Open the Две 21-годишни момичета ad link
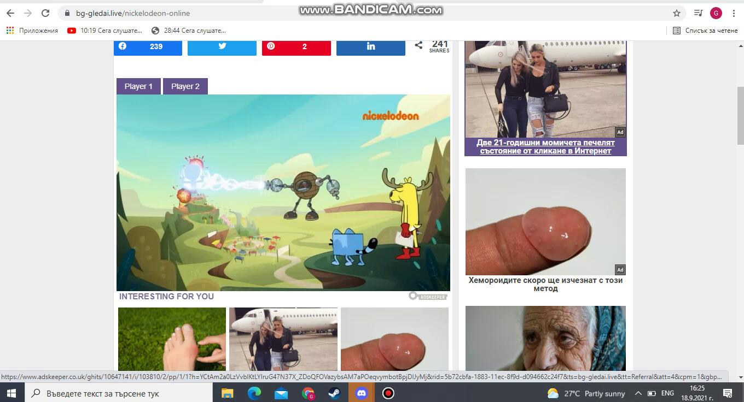Screen dimensions: 744x402 click(x=545, y=146)
